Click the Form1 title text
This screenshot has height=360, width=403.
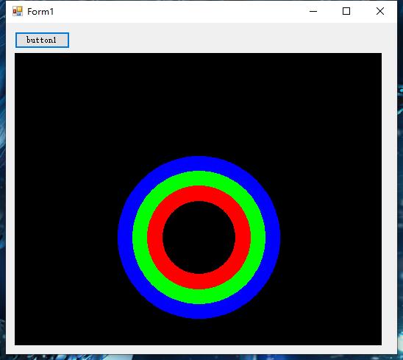40,12
